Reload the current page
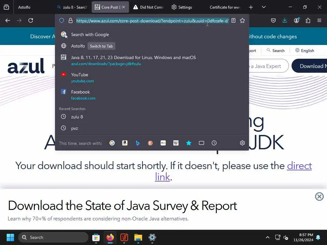 coord(31,20)
